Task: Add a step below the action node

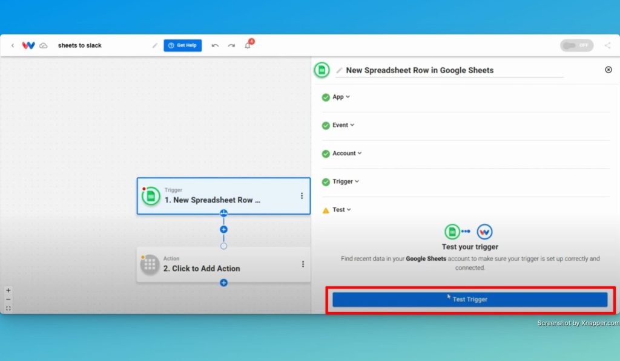Action: 224,283
